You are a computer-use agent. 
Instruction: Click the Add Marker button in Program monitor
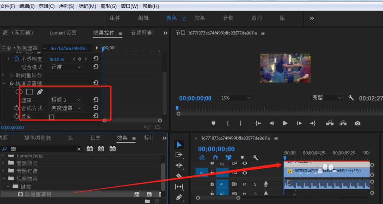213,123
